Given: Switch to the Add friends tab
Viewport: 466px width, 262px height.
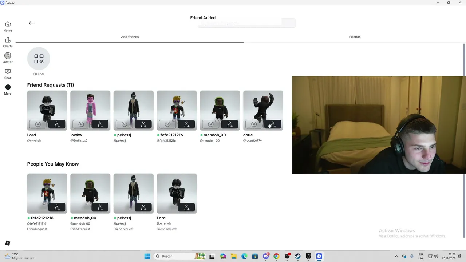Looking at the screenshot, I should click(130, 37).
